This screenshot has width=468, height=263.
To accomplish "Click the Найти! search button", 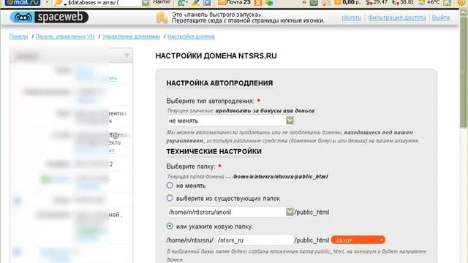I will (x=162, y=2).
